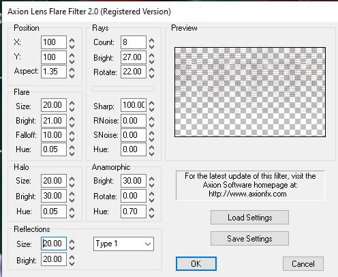Decrease Rays Rotate with down arrow
Screen dimensions: 338x277
coord(152,76)
